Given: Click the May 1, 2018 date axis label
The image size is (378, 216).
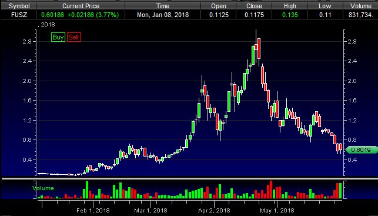Looking at the screenshot, I should click(277, 211).
